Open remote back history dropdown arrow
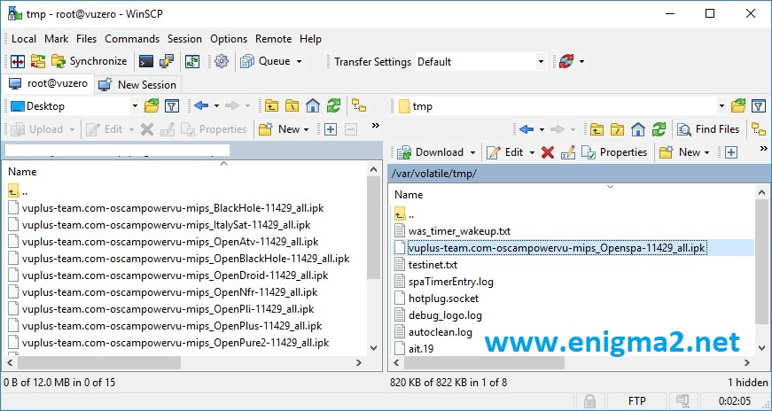 pos(541,129)
